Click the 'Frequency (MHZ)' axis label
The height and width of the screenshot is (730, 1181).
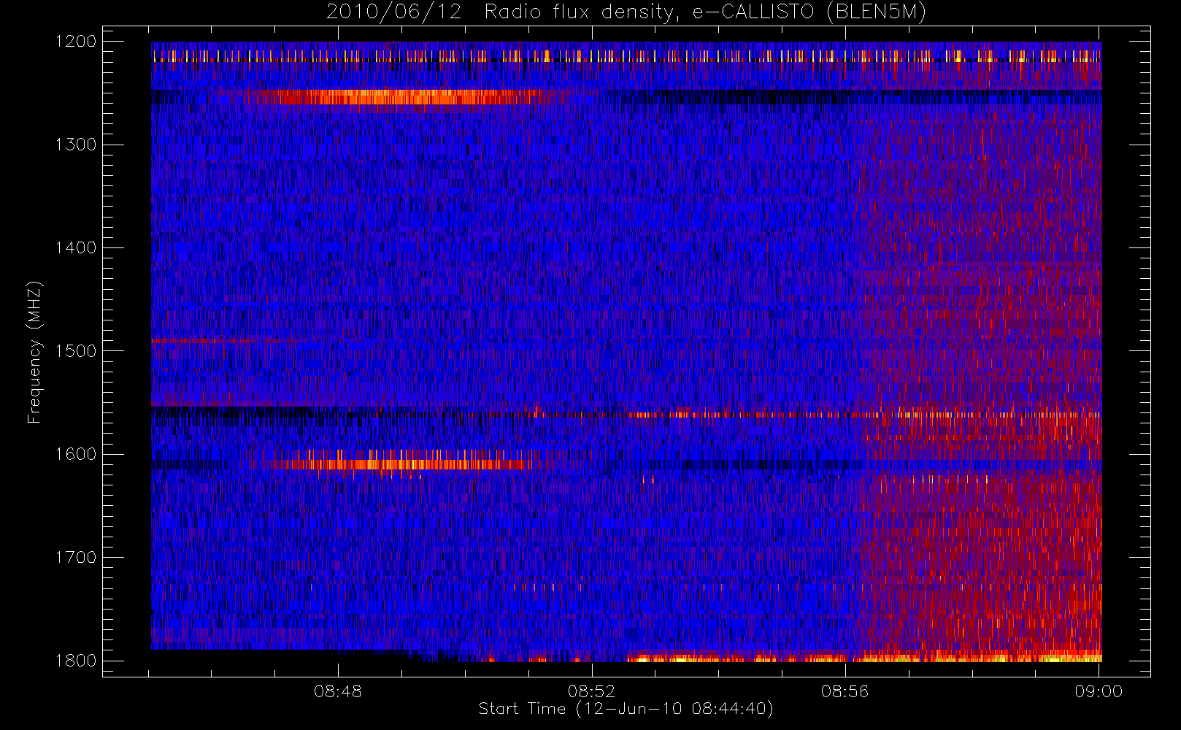[x=34, y=352]
